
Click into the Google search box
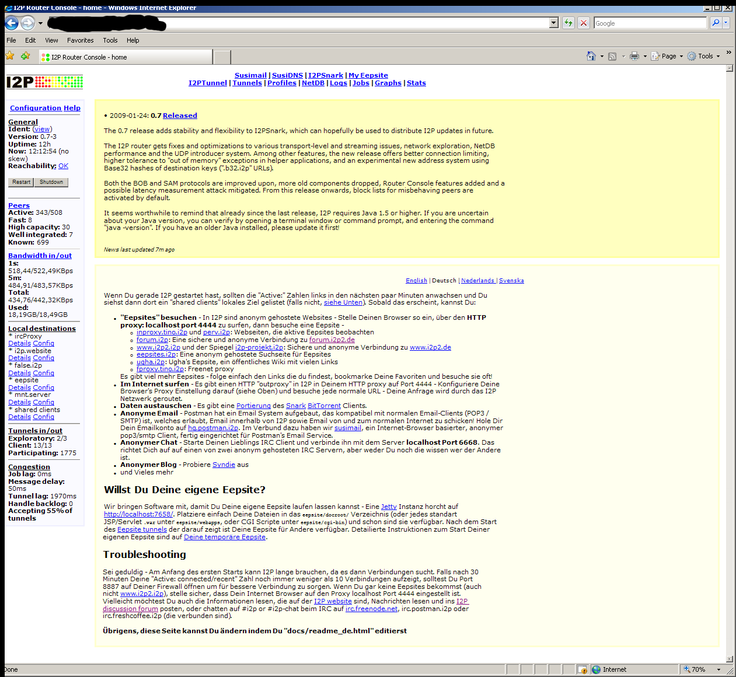(650, 23)
